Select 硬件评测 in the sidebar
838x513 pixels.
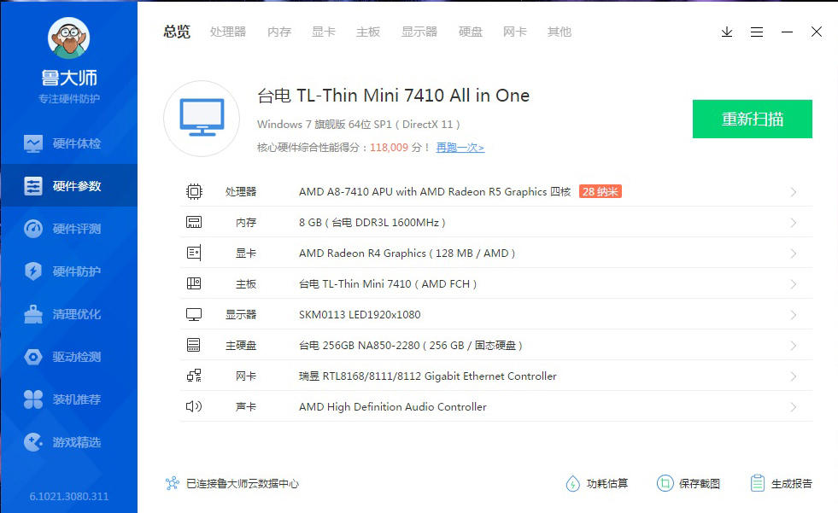(x=68, y=228)
